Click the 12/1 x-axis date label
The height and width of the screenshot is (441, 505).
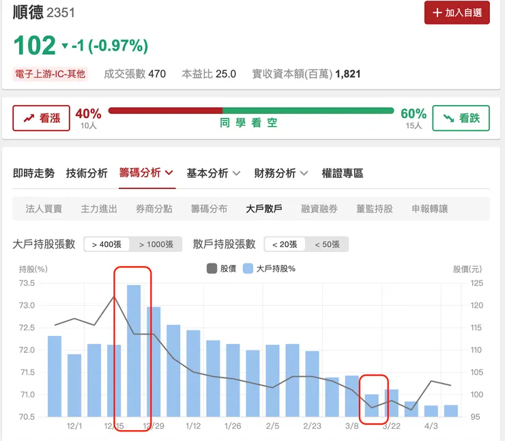tap(74, 426)
